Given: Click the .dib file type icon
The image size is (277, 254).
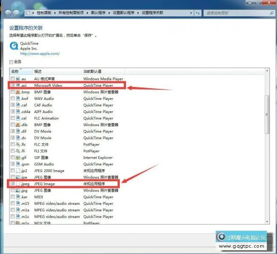Looking at the screenshot, I should click(18, 125).
